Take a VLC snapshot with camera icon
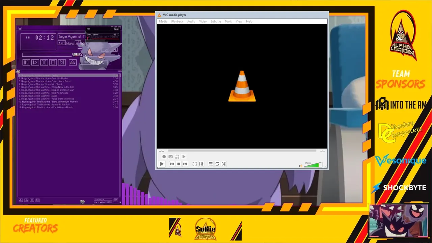 click(x=170, y=157)
